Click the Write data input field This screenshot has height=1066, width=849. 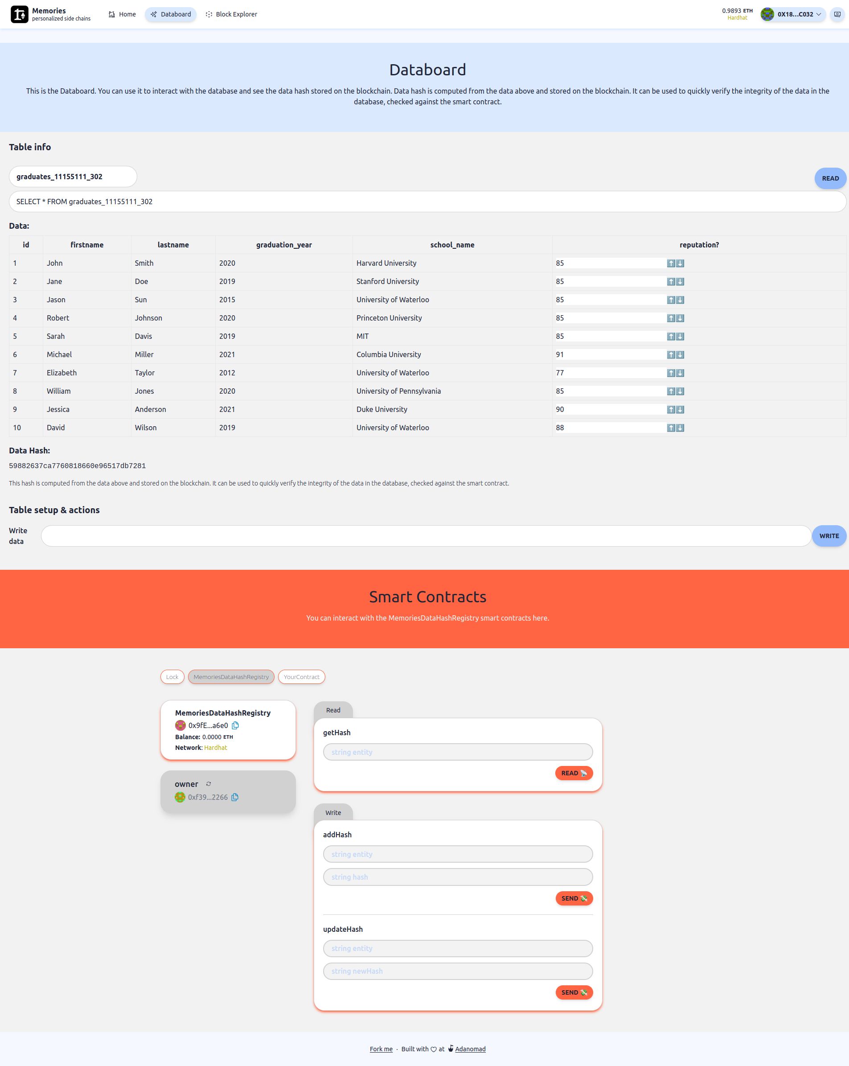click(426, 536)
